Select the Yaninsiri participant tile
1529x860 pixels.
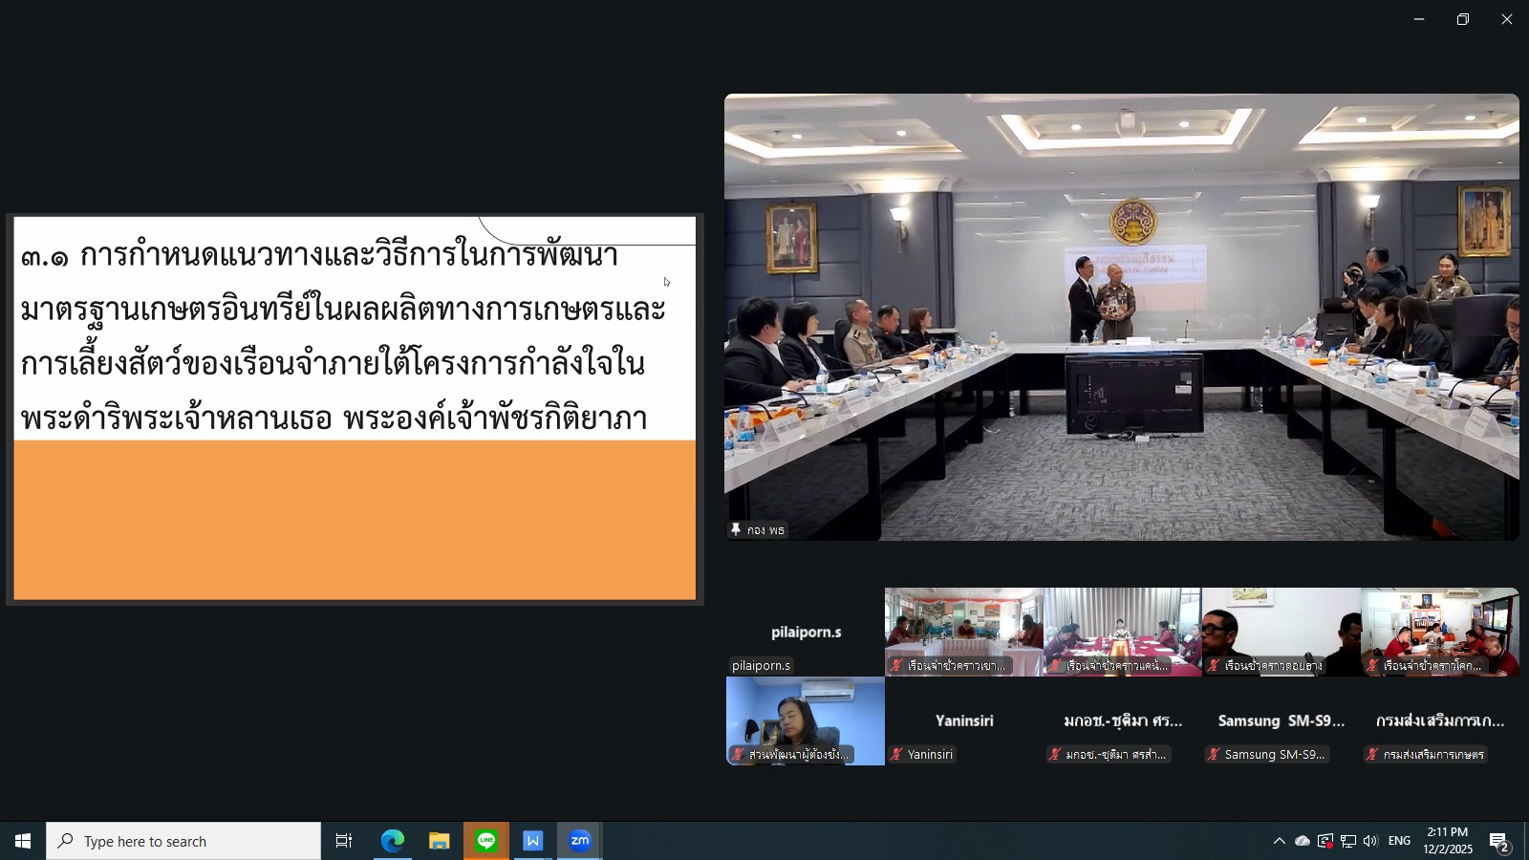point(964,721)
